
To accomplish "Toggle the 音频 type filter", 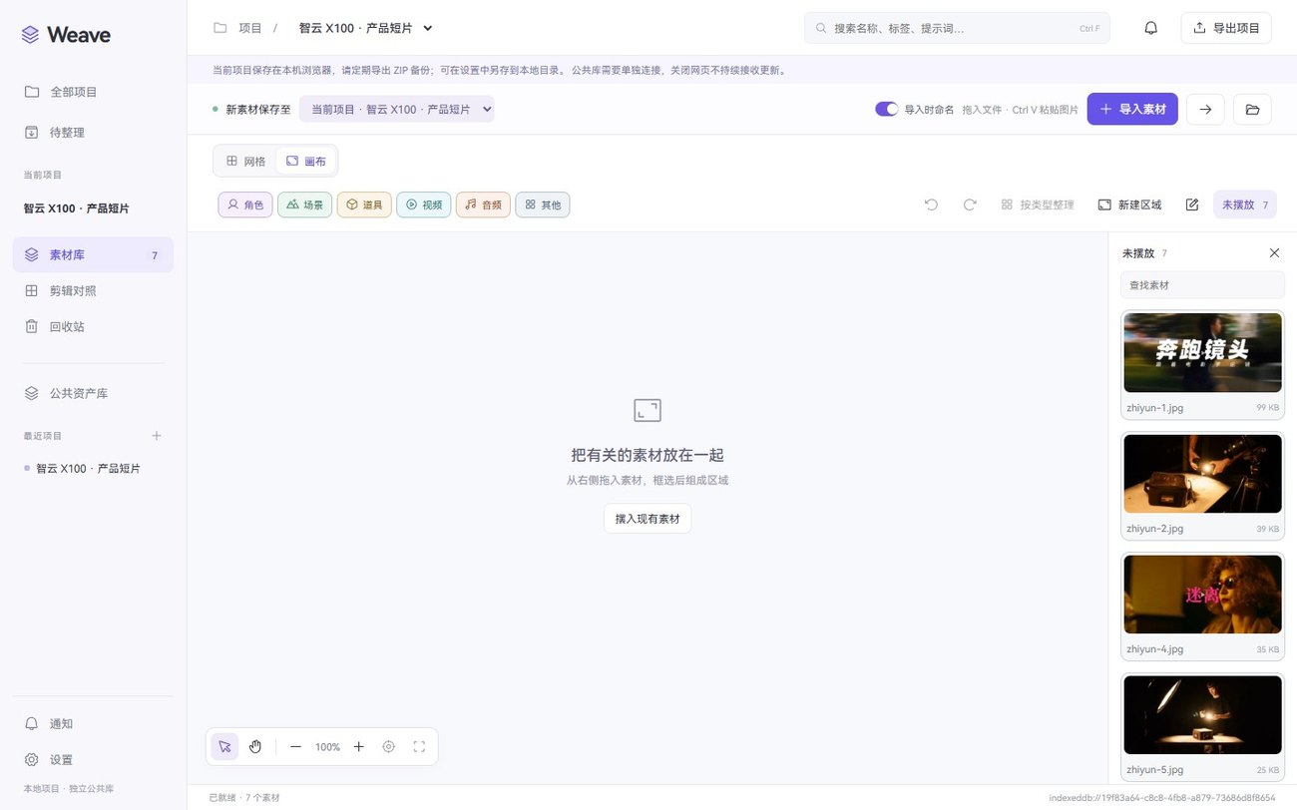I will click(x=483, y=204).
